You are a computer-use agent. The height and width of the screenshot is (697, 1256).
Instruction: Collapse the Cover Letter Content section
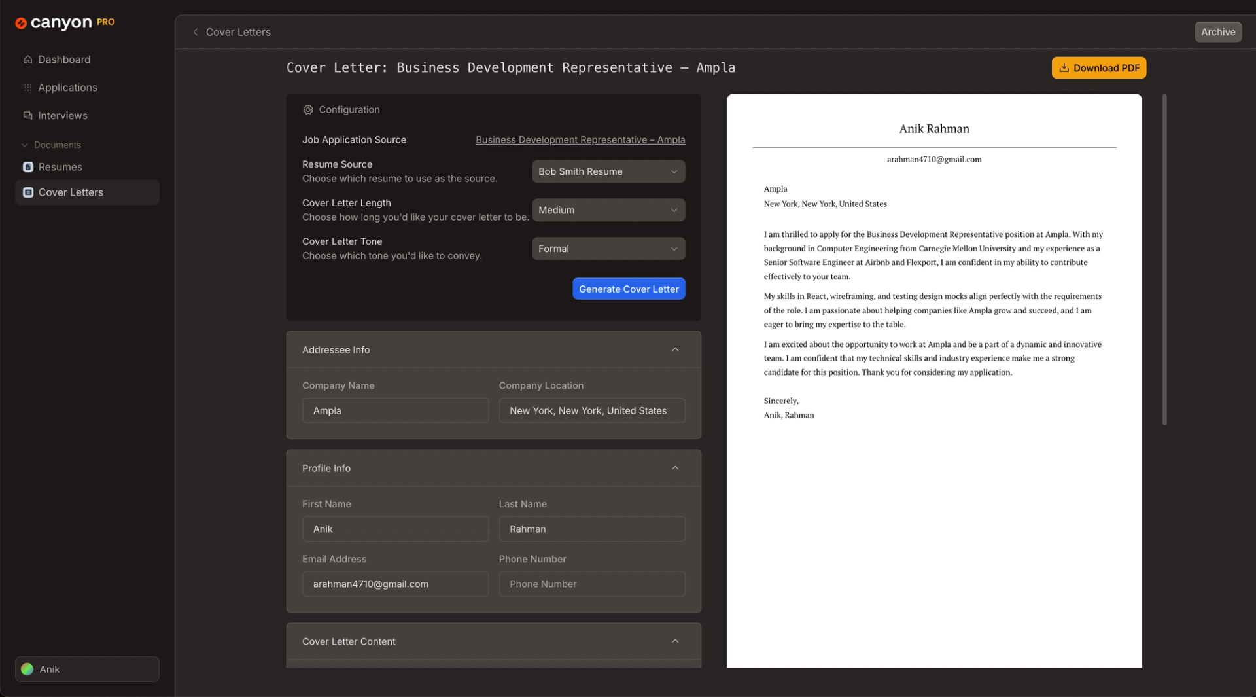click(x=675, y=641)
